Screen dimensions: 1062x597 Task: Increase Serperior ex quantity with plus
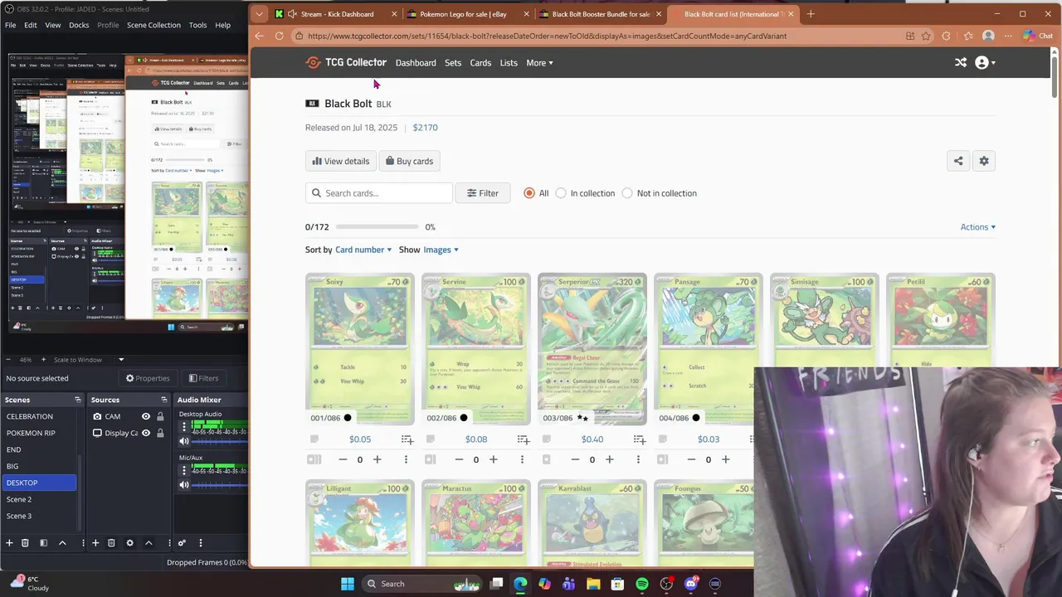[609, 459]
